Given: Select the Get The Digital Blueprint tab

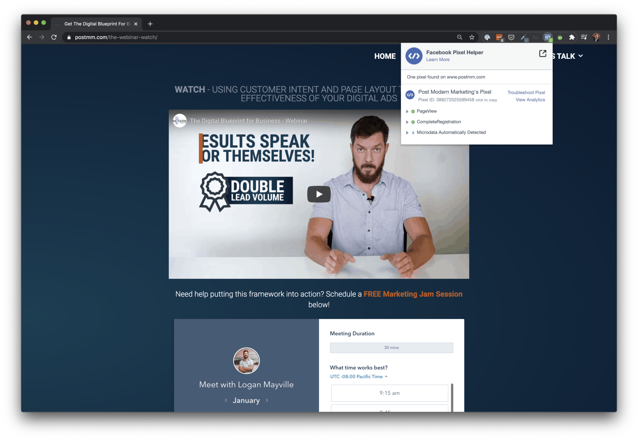Looking at the screenshot, I should (97, 24).
